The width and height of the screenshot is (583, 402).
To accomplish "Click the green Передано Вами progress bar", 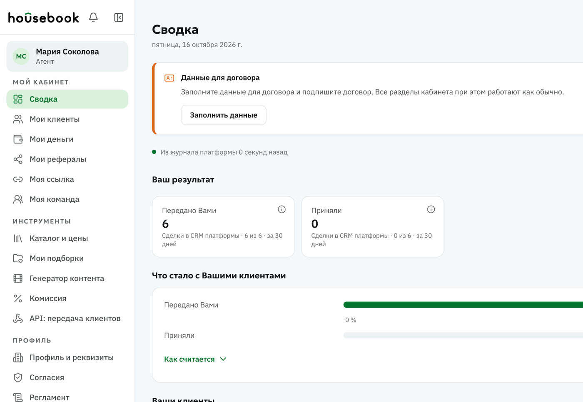I will [x=463, y=305].
